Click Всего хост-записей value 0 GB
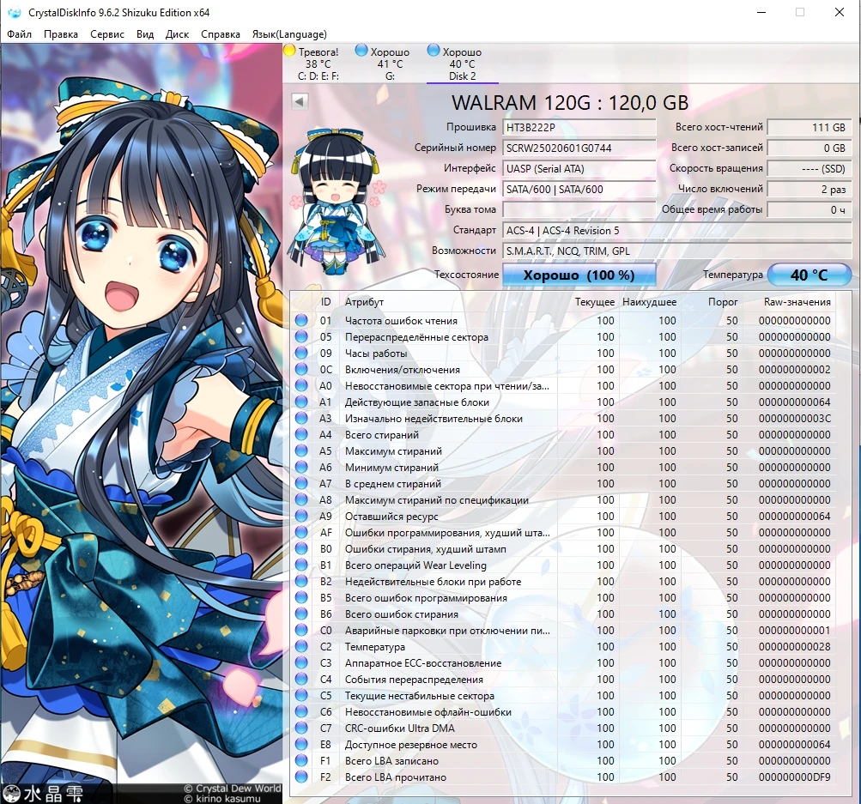Screen dimensions: 861x804 pyautogui.click(x=809, y=148)
